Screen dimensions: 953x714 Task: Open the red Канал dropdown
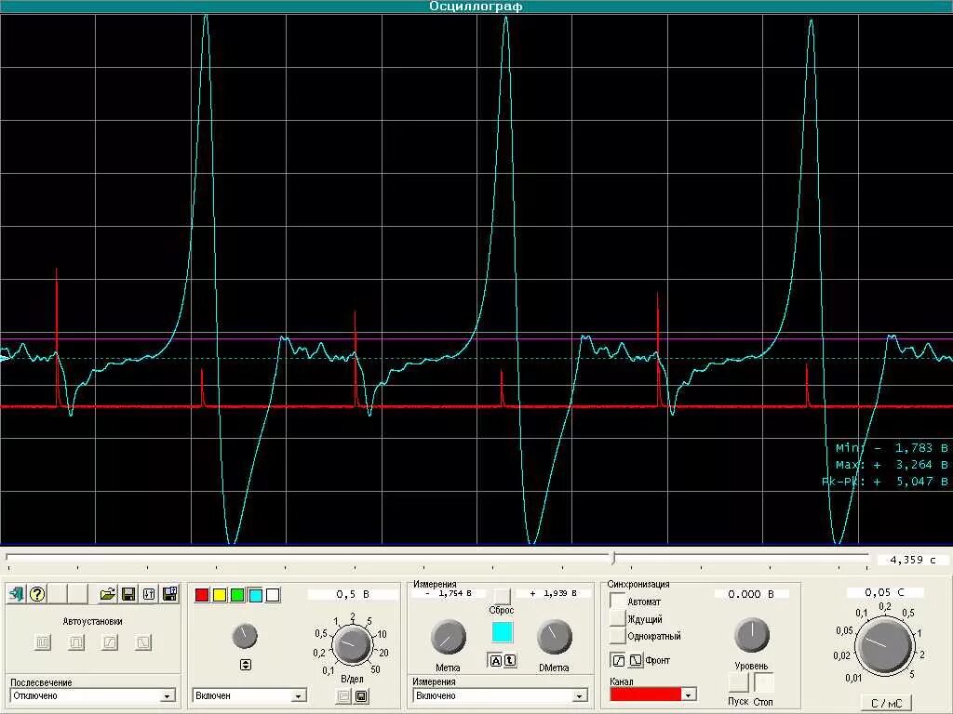point(652,694)
